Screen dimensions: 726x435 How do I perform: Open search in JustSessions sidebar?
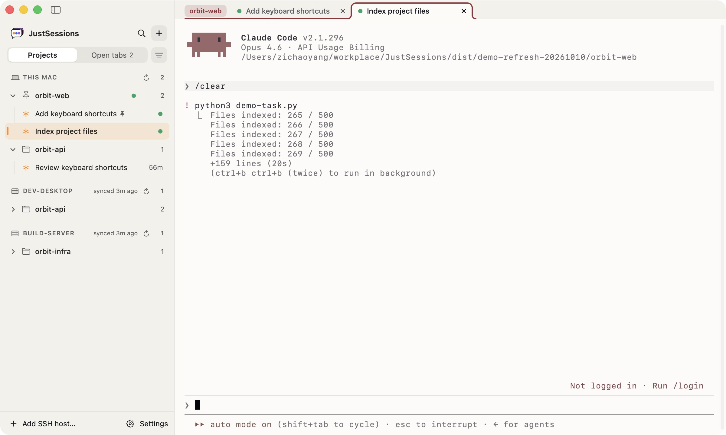tap(142, 33)
